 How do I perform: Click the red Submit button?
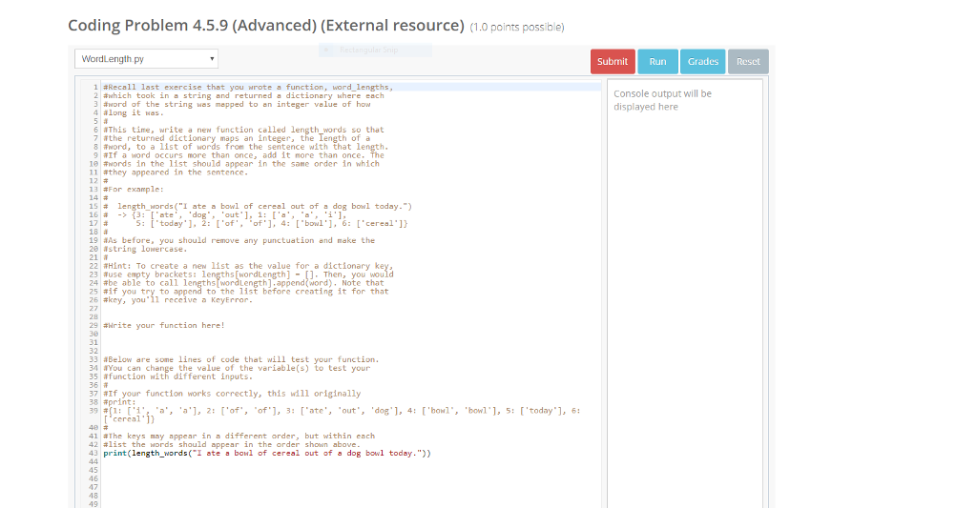[x=613, y=62]
